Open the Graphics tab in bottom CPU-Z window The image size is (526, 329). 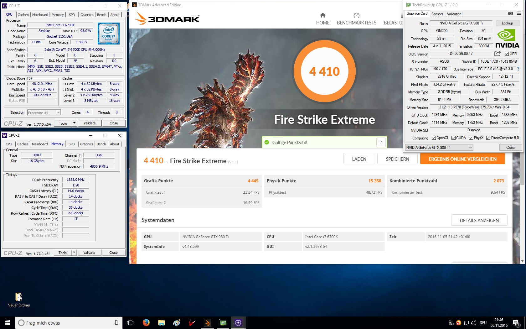coord(87,144)
